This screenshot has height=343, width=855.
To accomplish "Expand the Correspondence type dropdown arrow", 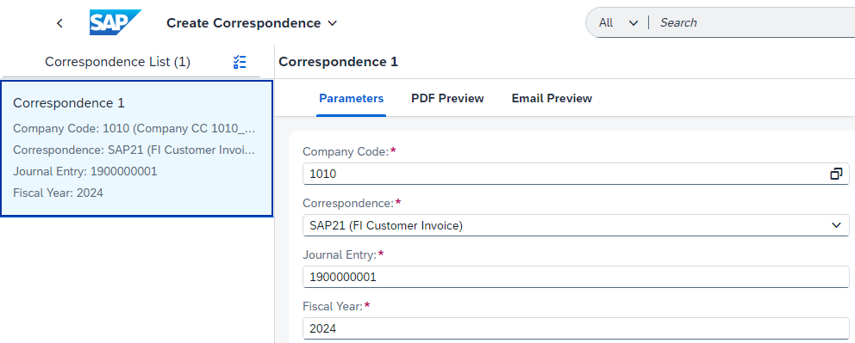I will (x=836, y=225).
